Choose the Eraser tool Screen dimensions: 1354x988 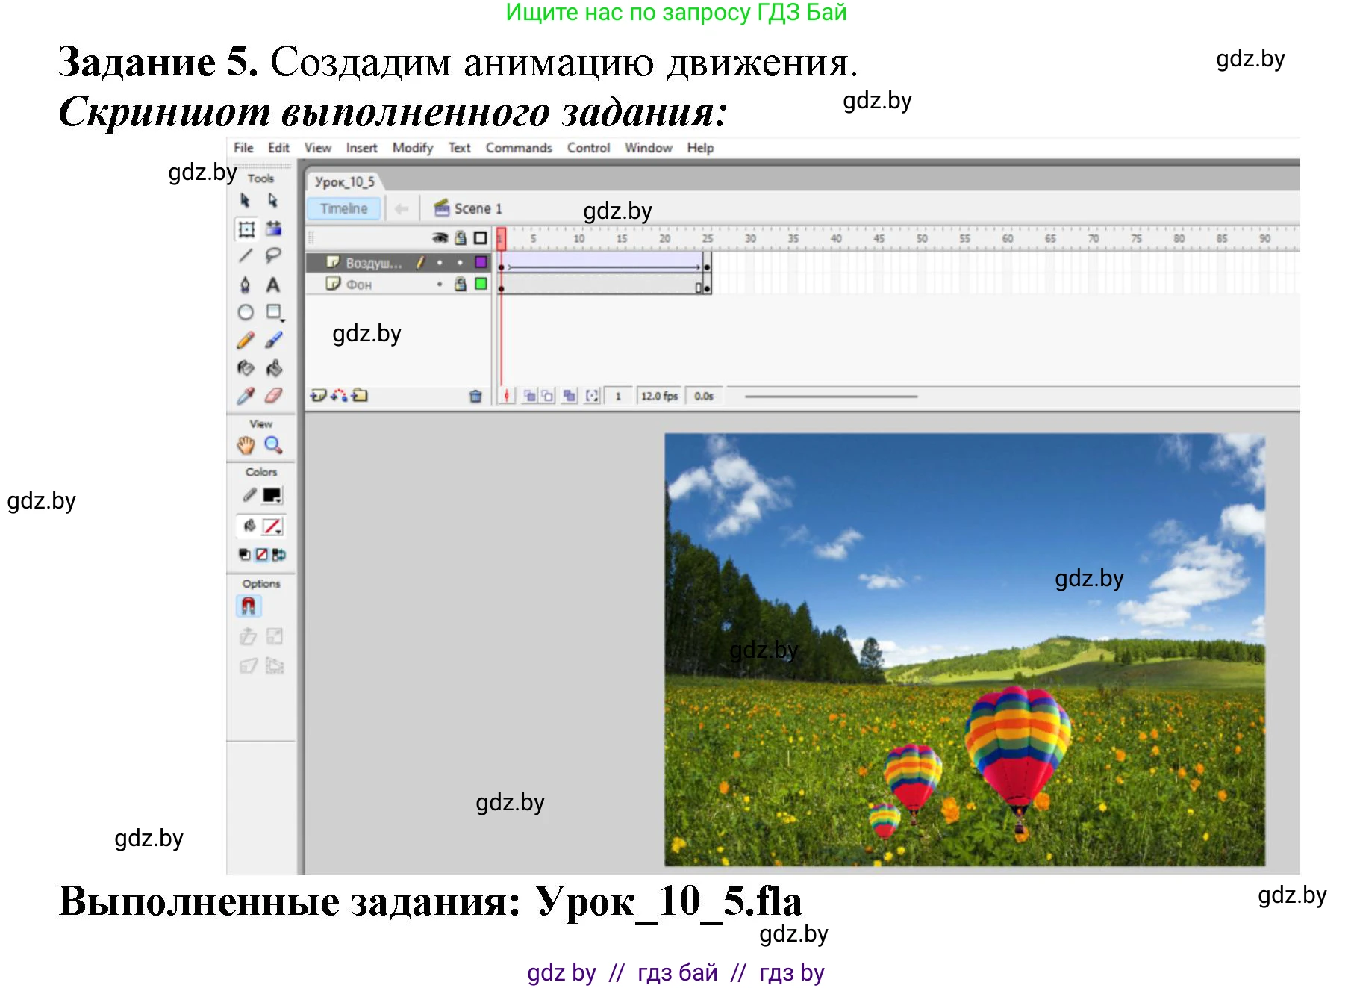[x=274, y=396]
